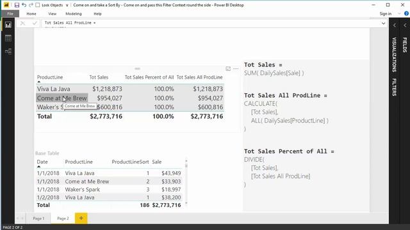
Task: Expand the Fields pane chevron
Action: (x=405, y=26)
